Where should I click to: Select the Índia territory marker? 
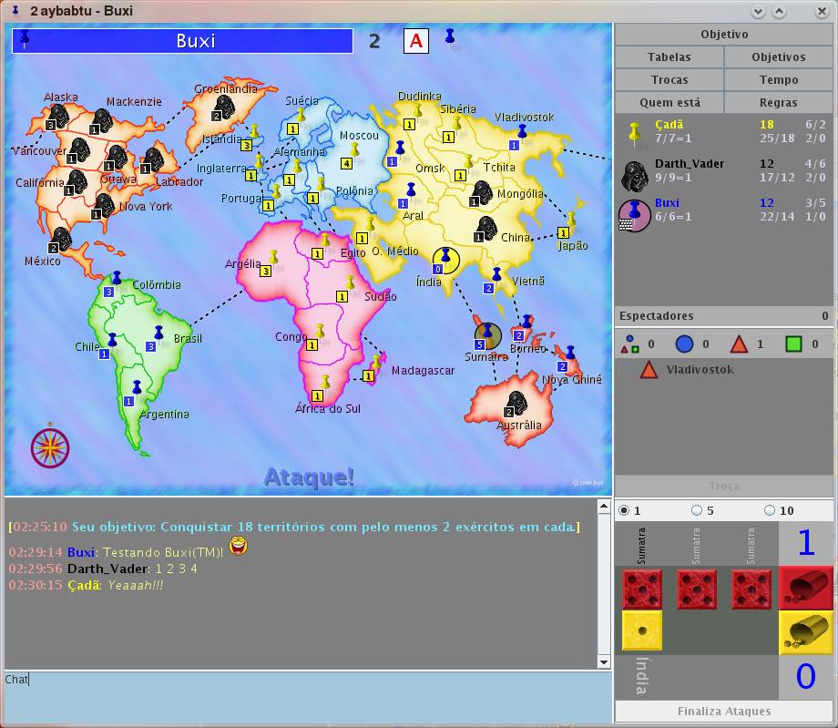coord(445,261)
